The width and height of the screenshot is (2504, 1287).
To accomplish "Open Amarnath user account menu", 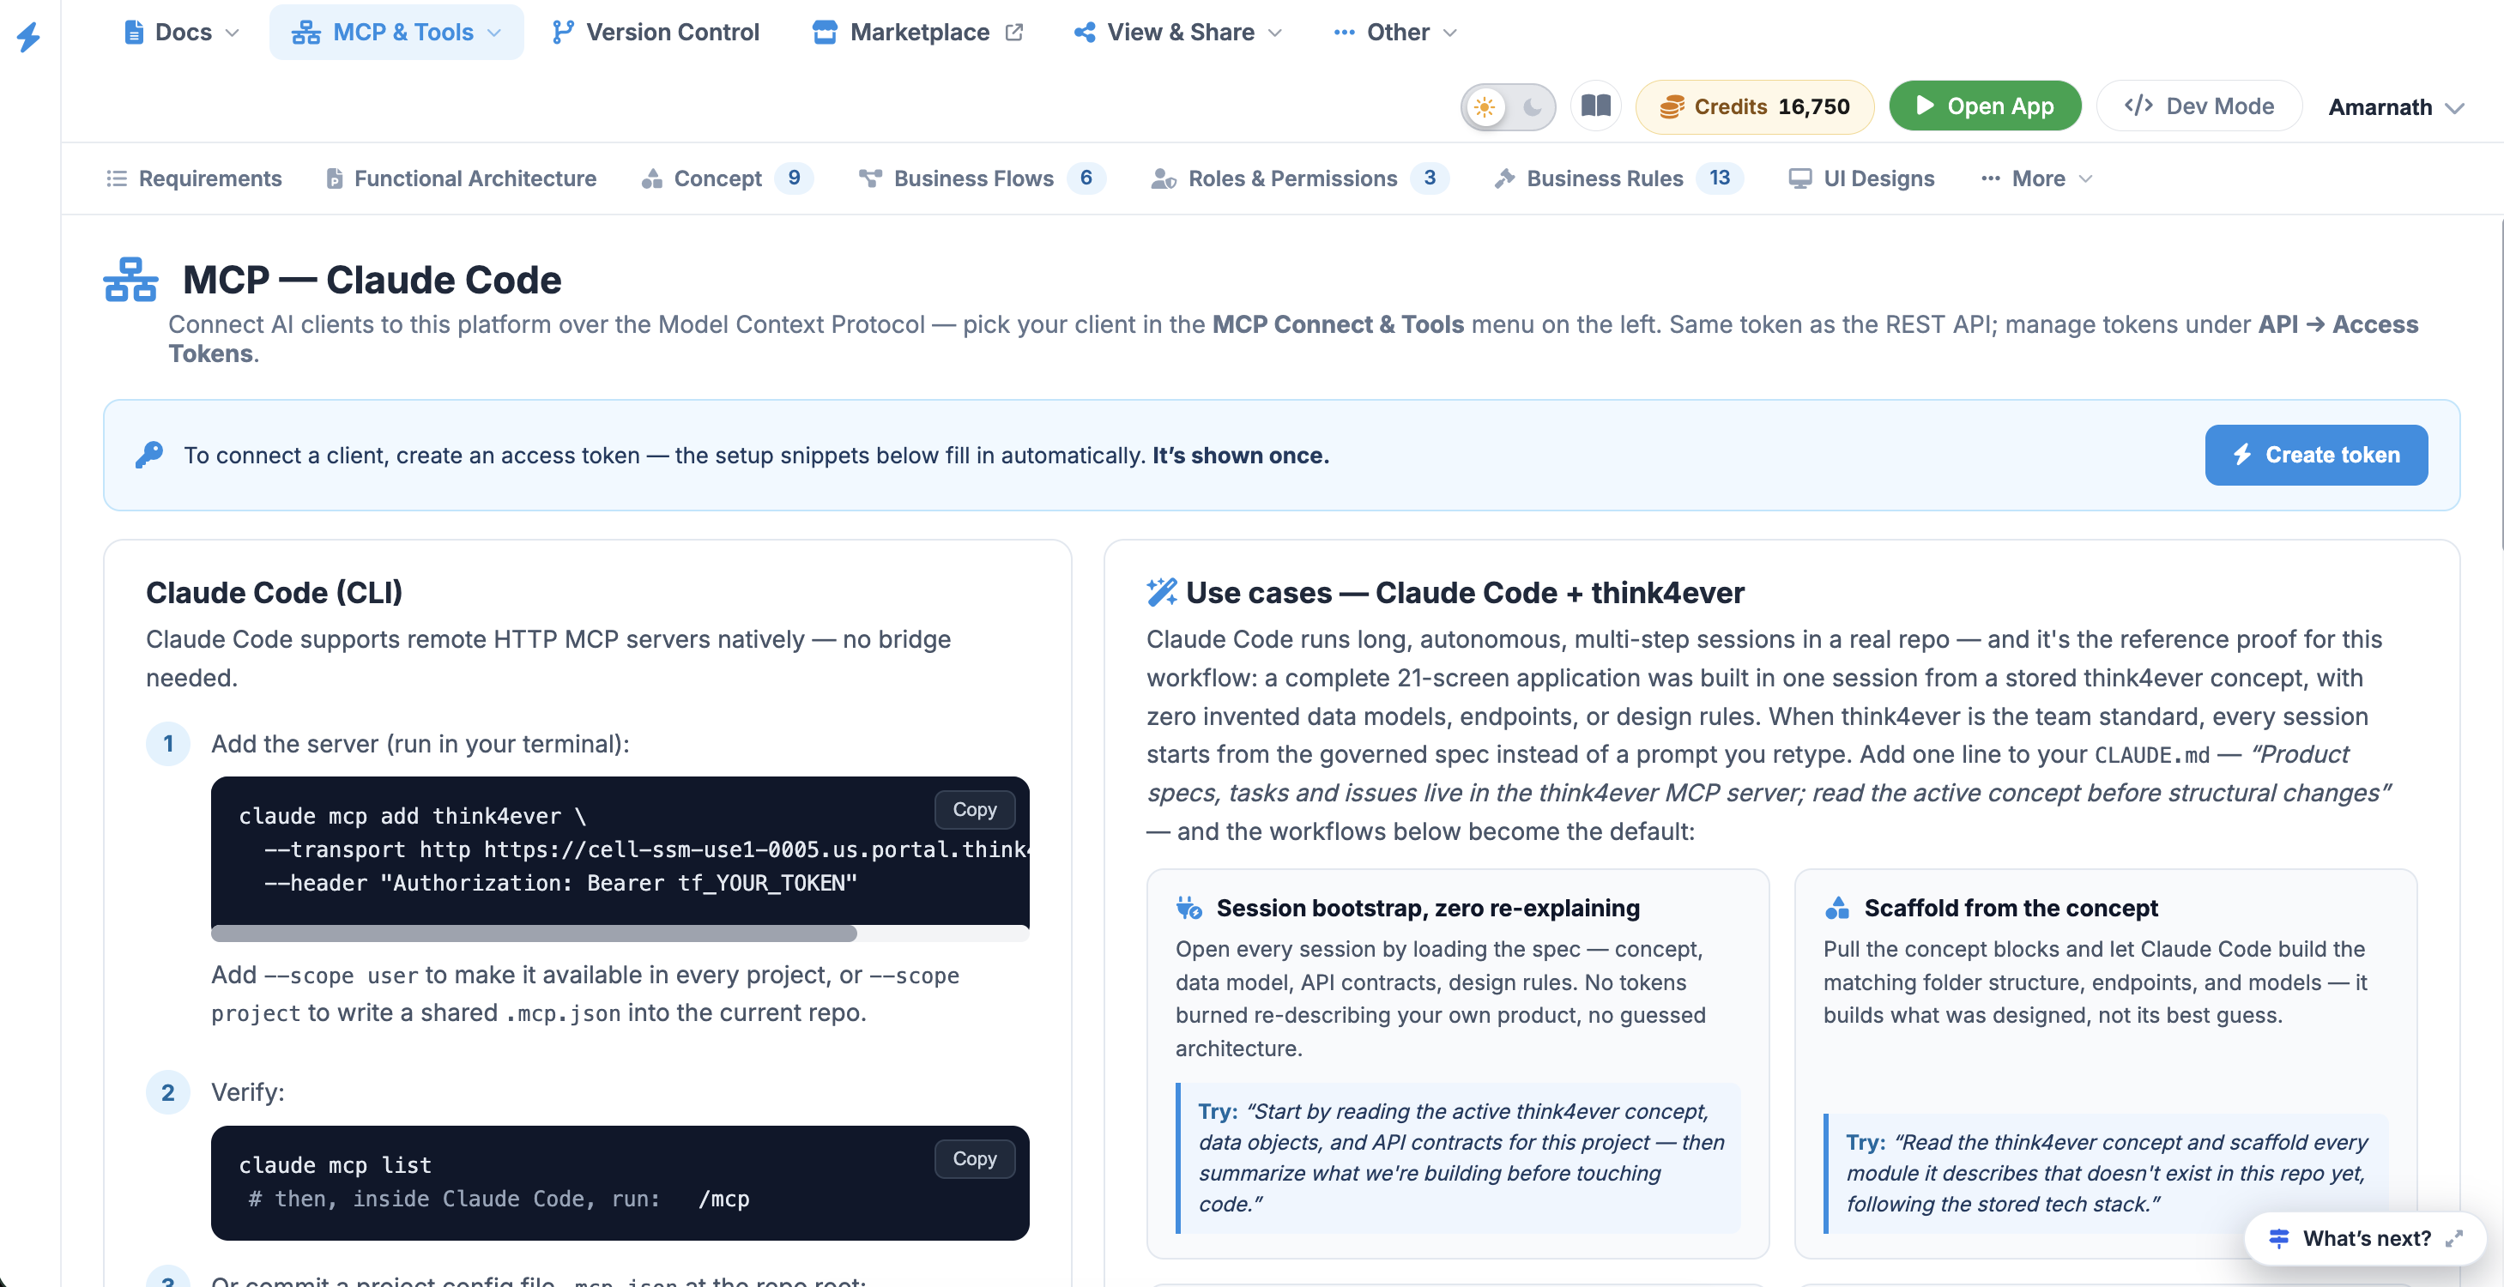I will coord(2395,107).
